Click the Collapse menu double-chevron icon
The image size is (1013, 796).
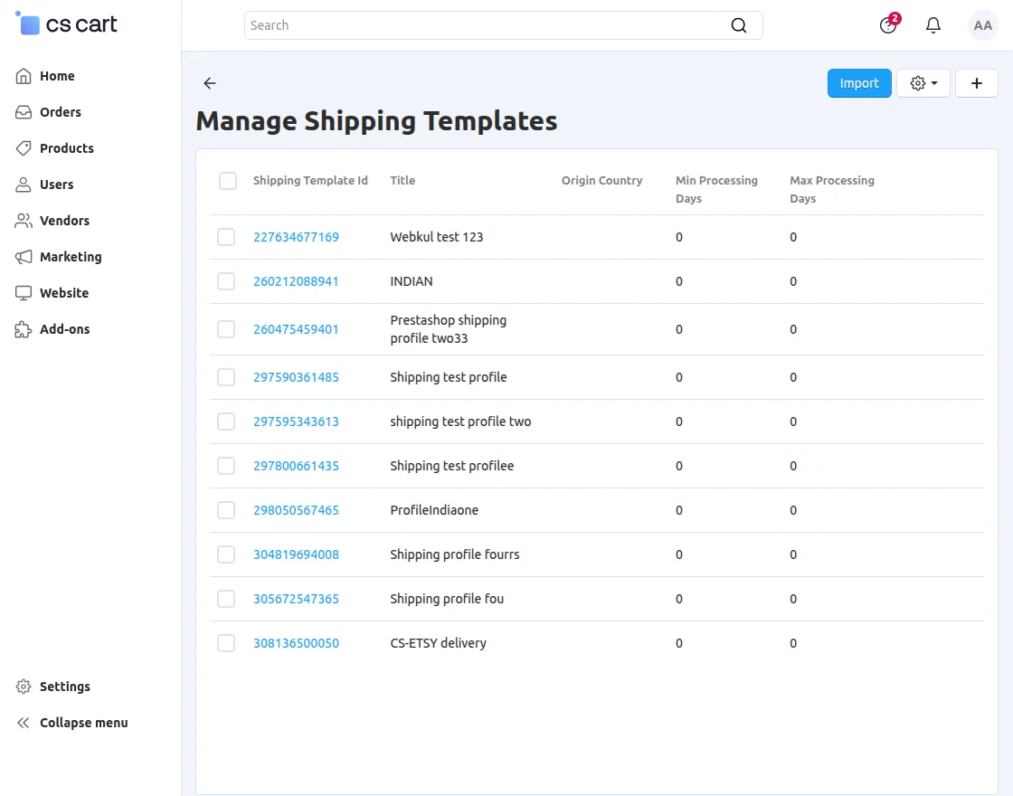click(x=24, y=723)
